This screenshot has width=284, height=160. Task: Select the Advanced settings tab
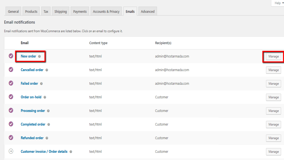click(148, 11)
